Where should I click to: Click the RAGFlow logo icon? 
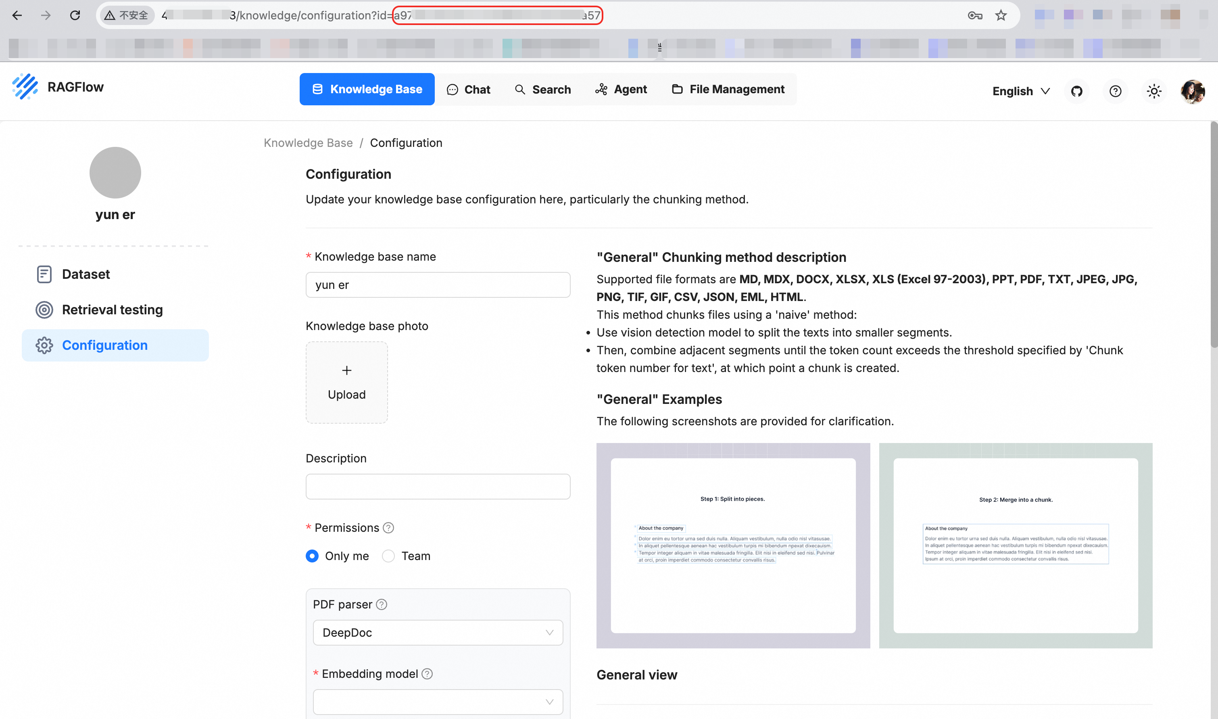(25, 87)
